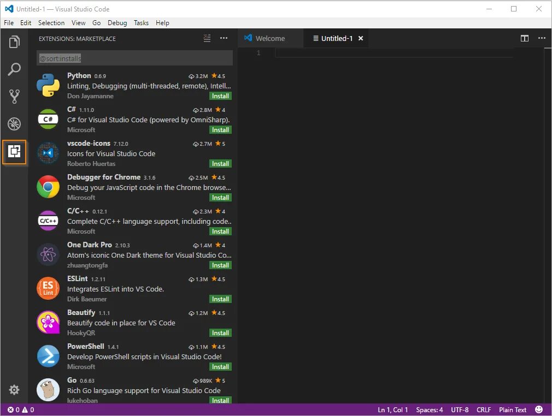Open PowerShell extension title
Image resolution: width=552 pixels, height=416 pixels.
coord(86,346)
